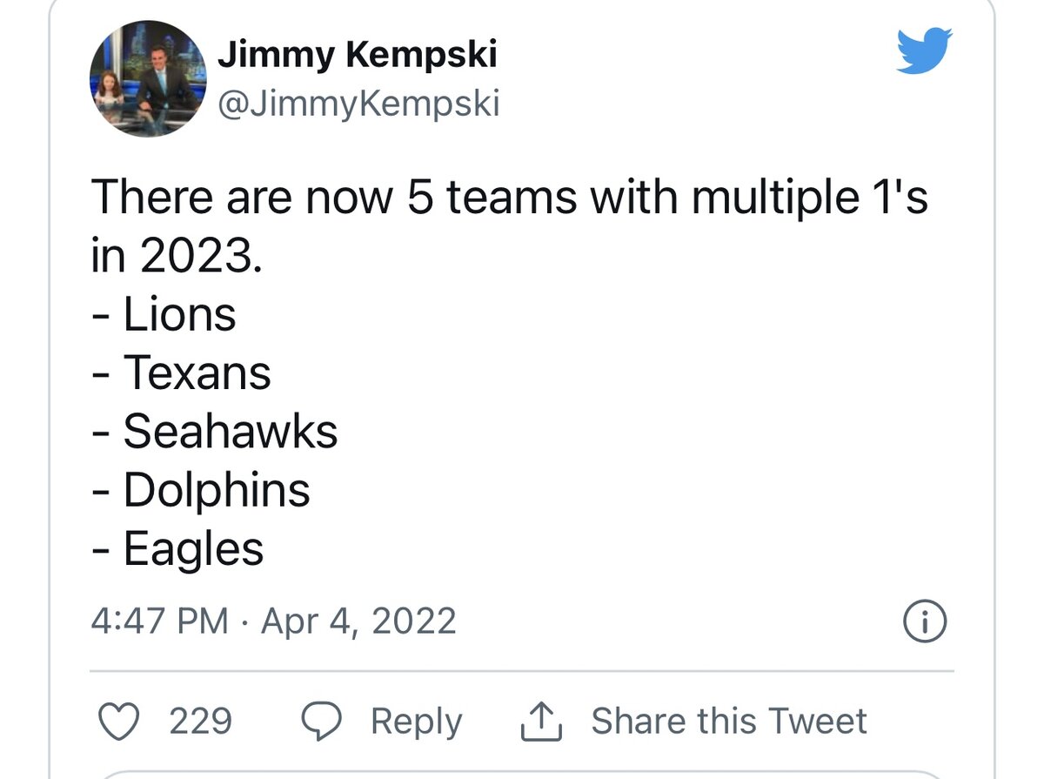Click the Texans list entry
Image resolution: width=1044 pixels, height=779 pixels.
click(196, 373)
